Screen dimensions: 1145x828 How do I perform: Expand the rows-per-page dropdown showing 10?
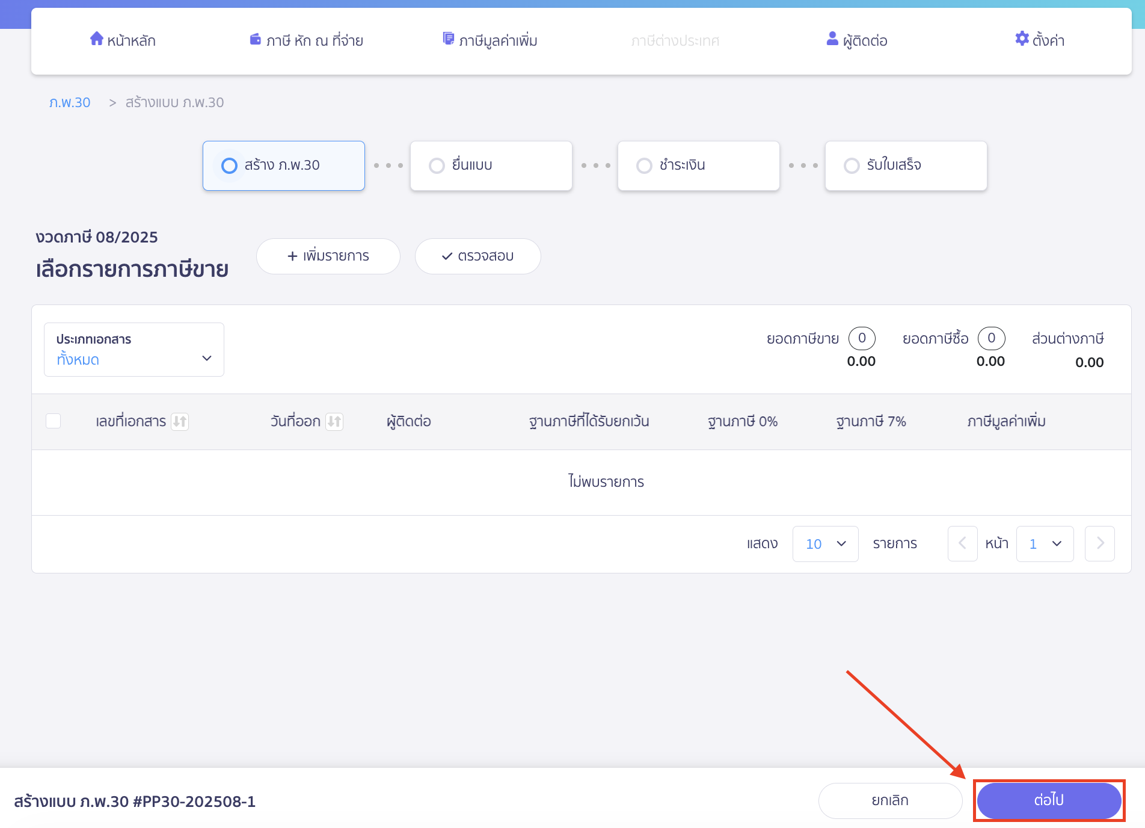point(825,544)
